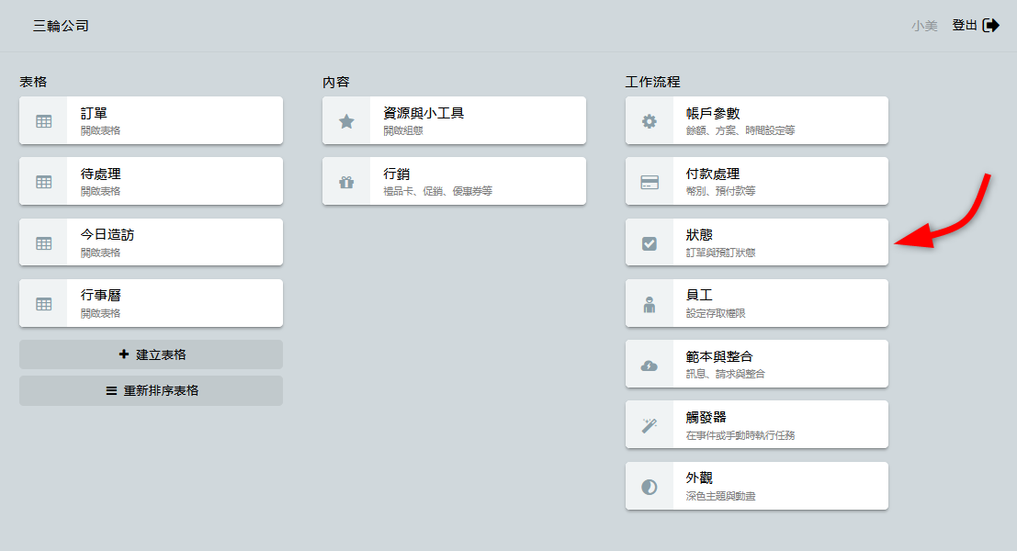1017x551 pixels.
Task: Click the gear icon for 帳戶參數
Action: coord(650,121)
